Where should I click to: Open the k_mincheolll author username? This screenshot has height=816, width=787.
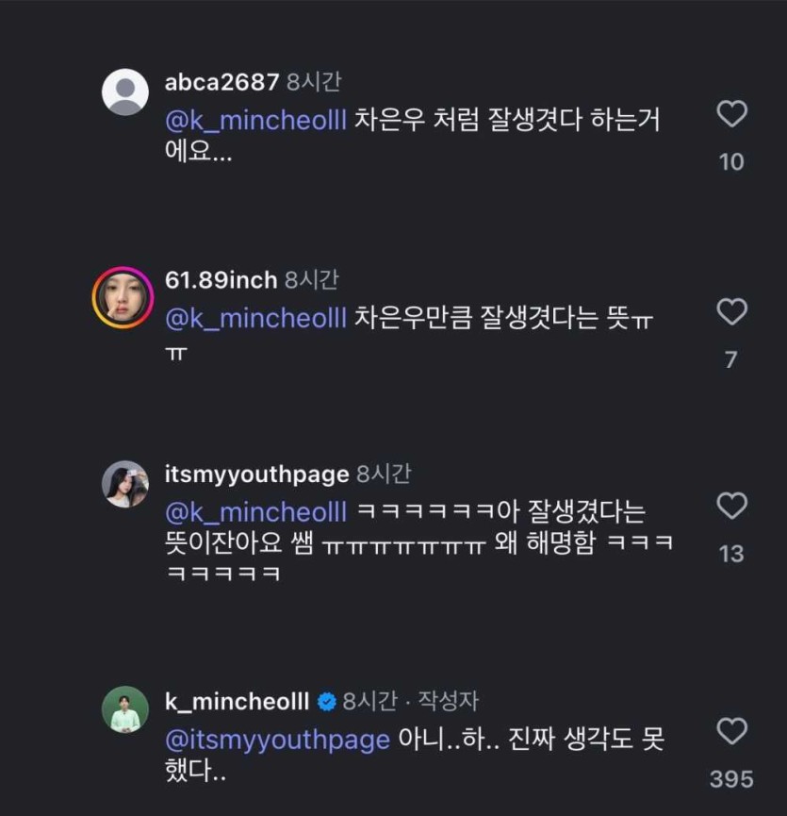point(237,701)
